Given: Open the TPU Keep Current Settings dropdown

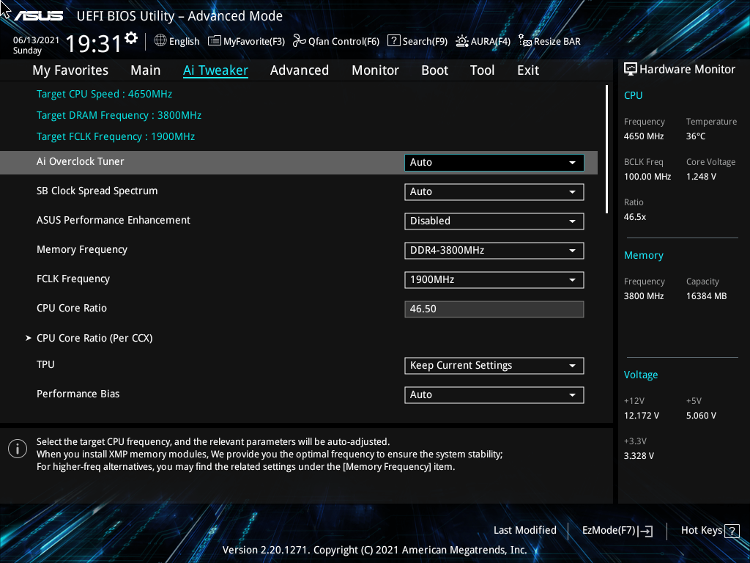Looking at the screenshot, I should (x=494, y=366).
